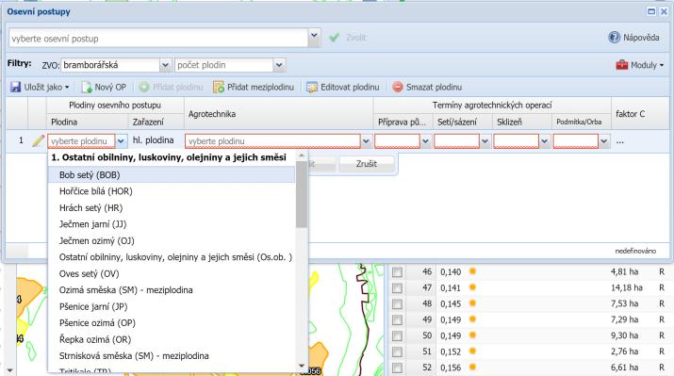Screen dimensions: 674x376
Task: Tick the checkbox for row 52
Action: coord(397,368)
